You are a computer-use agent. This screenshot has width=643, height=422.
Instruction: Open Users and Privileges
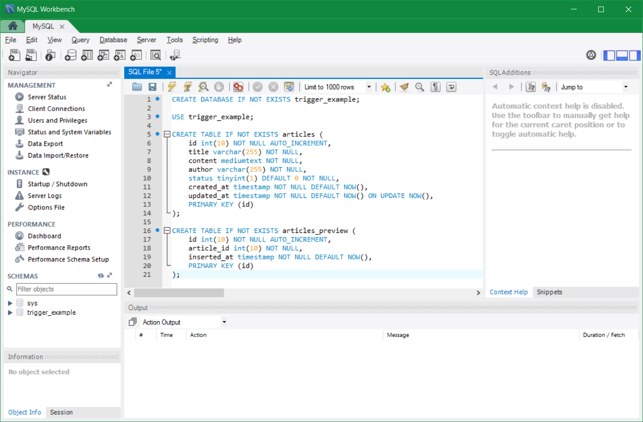click(x=57, y=120)
